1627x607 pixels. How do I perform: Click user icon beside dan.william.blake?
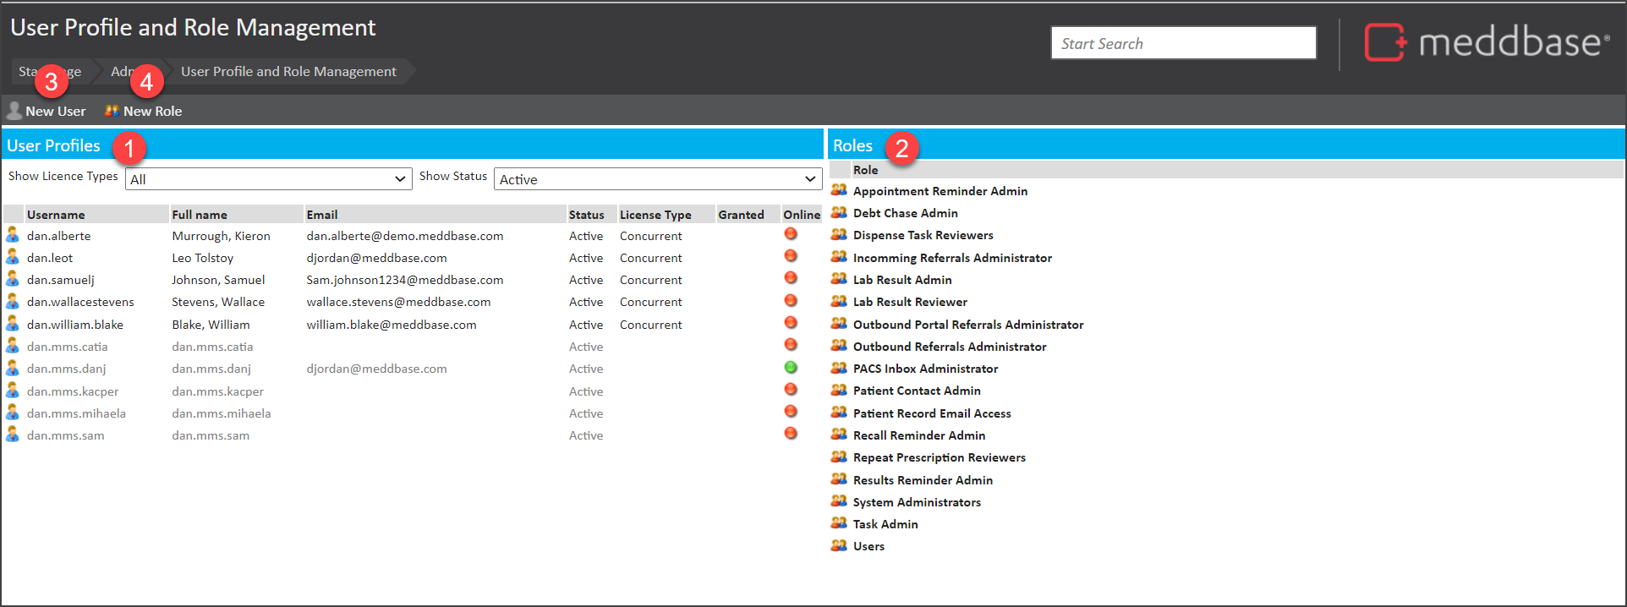click(x=13, y=324)
